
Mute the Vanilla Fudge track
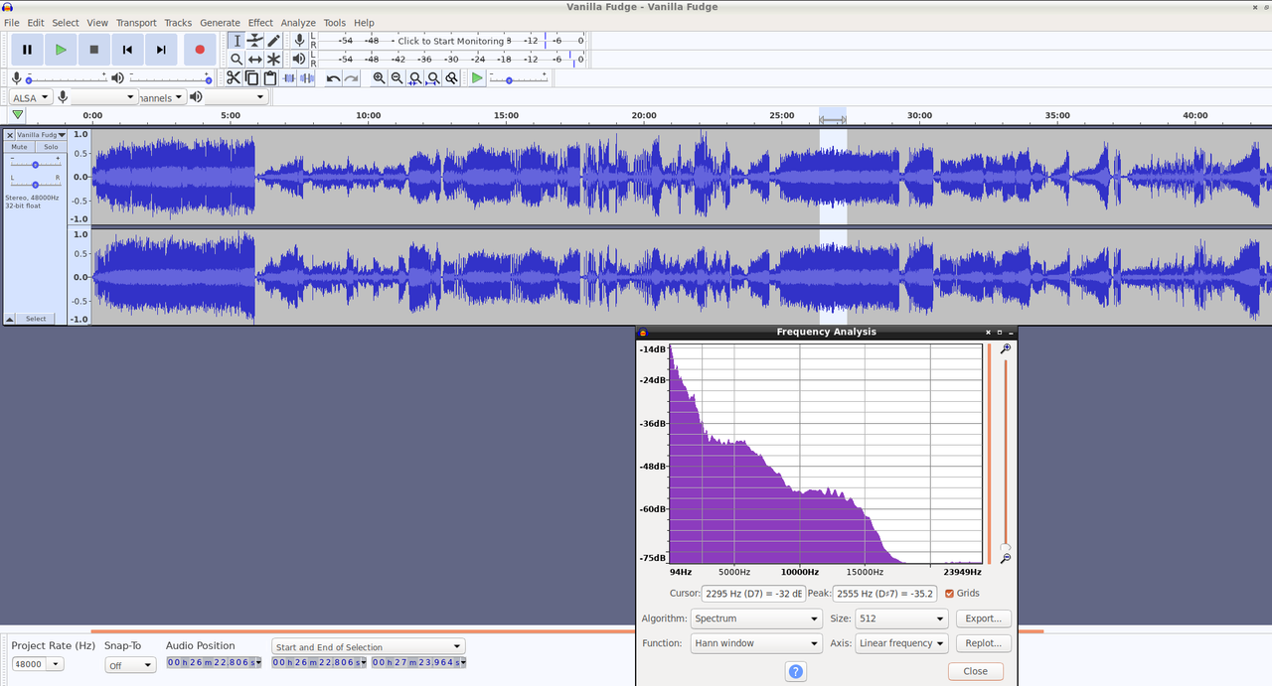click(19, 147)
